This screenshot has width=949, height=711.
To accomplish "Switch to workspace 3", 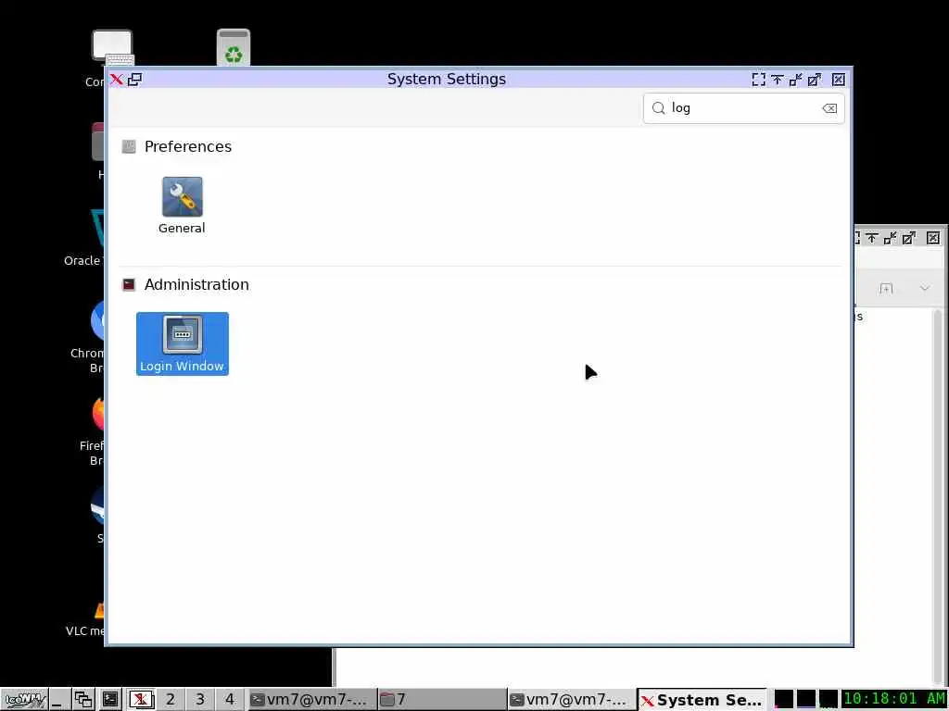I will click(x=200, y=700).
